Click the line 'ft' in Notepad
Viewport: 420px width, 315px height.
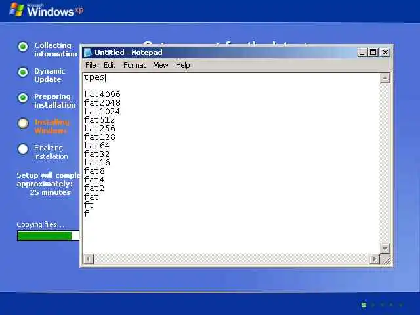(89, 205)
